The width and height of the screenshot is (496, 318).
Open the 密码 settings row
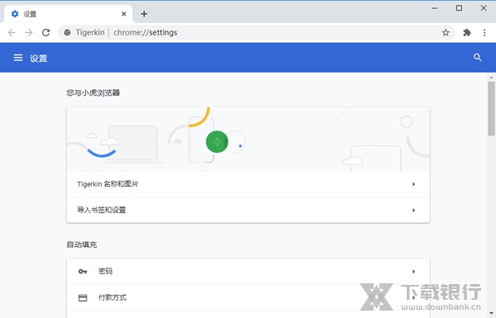tap(248, 272)
